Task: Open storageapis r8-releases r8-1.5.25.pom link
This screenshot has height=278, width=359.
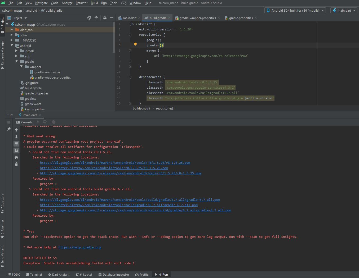Action: tap(121, 173)
